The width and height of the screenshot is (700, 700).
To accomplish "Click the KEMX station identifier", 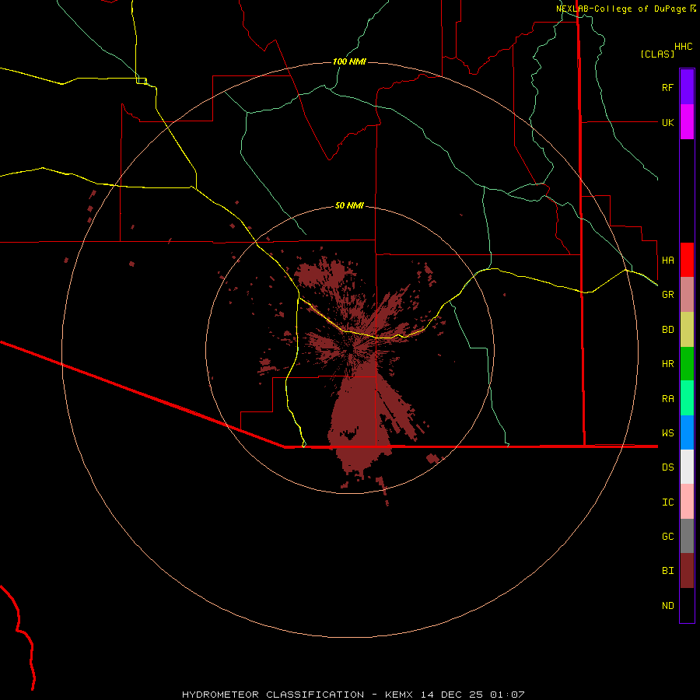I will [x=399, y=695].
